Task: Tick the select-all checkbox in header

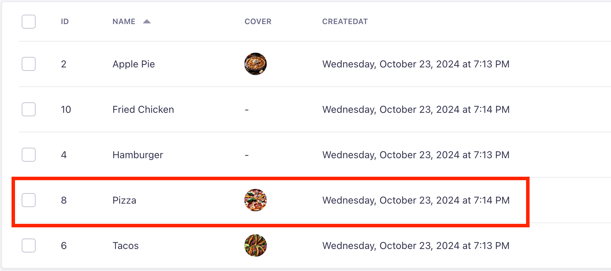Action: [29, 22]
